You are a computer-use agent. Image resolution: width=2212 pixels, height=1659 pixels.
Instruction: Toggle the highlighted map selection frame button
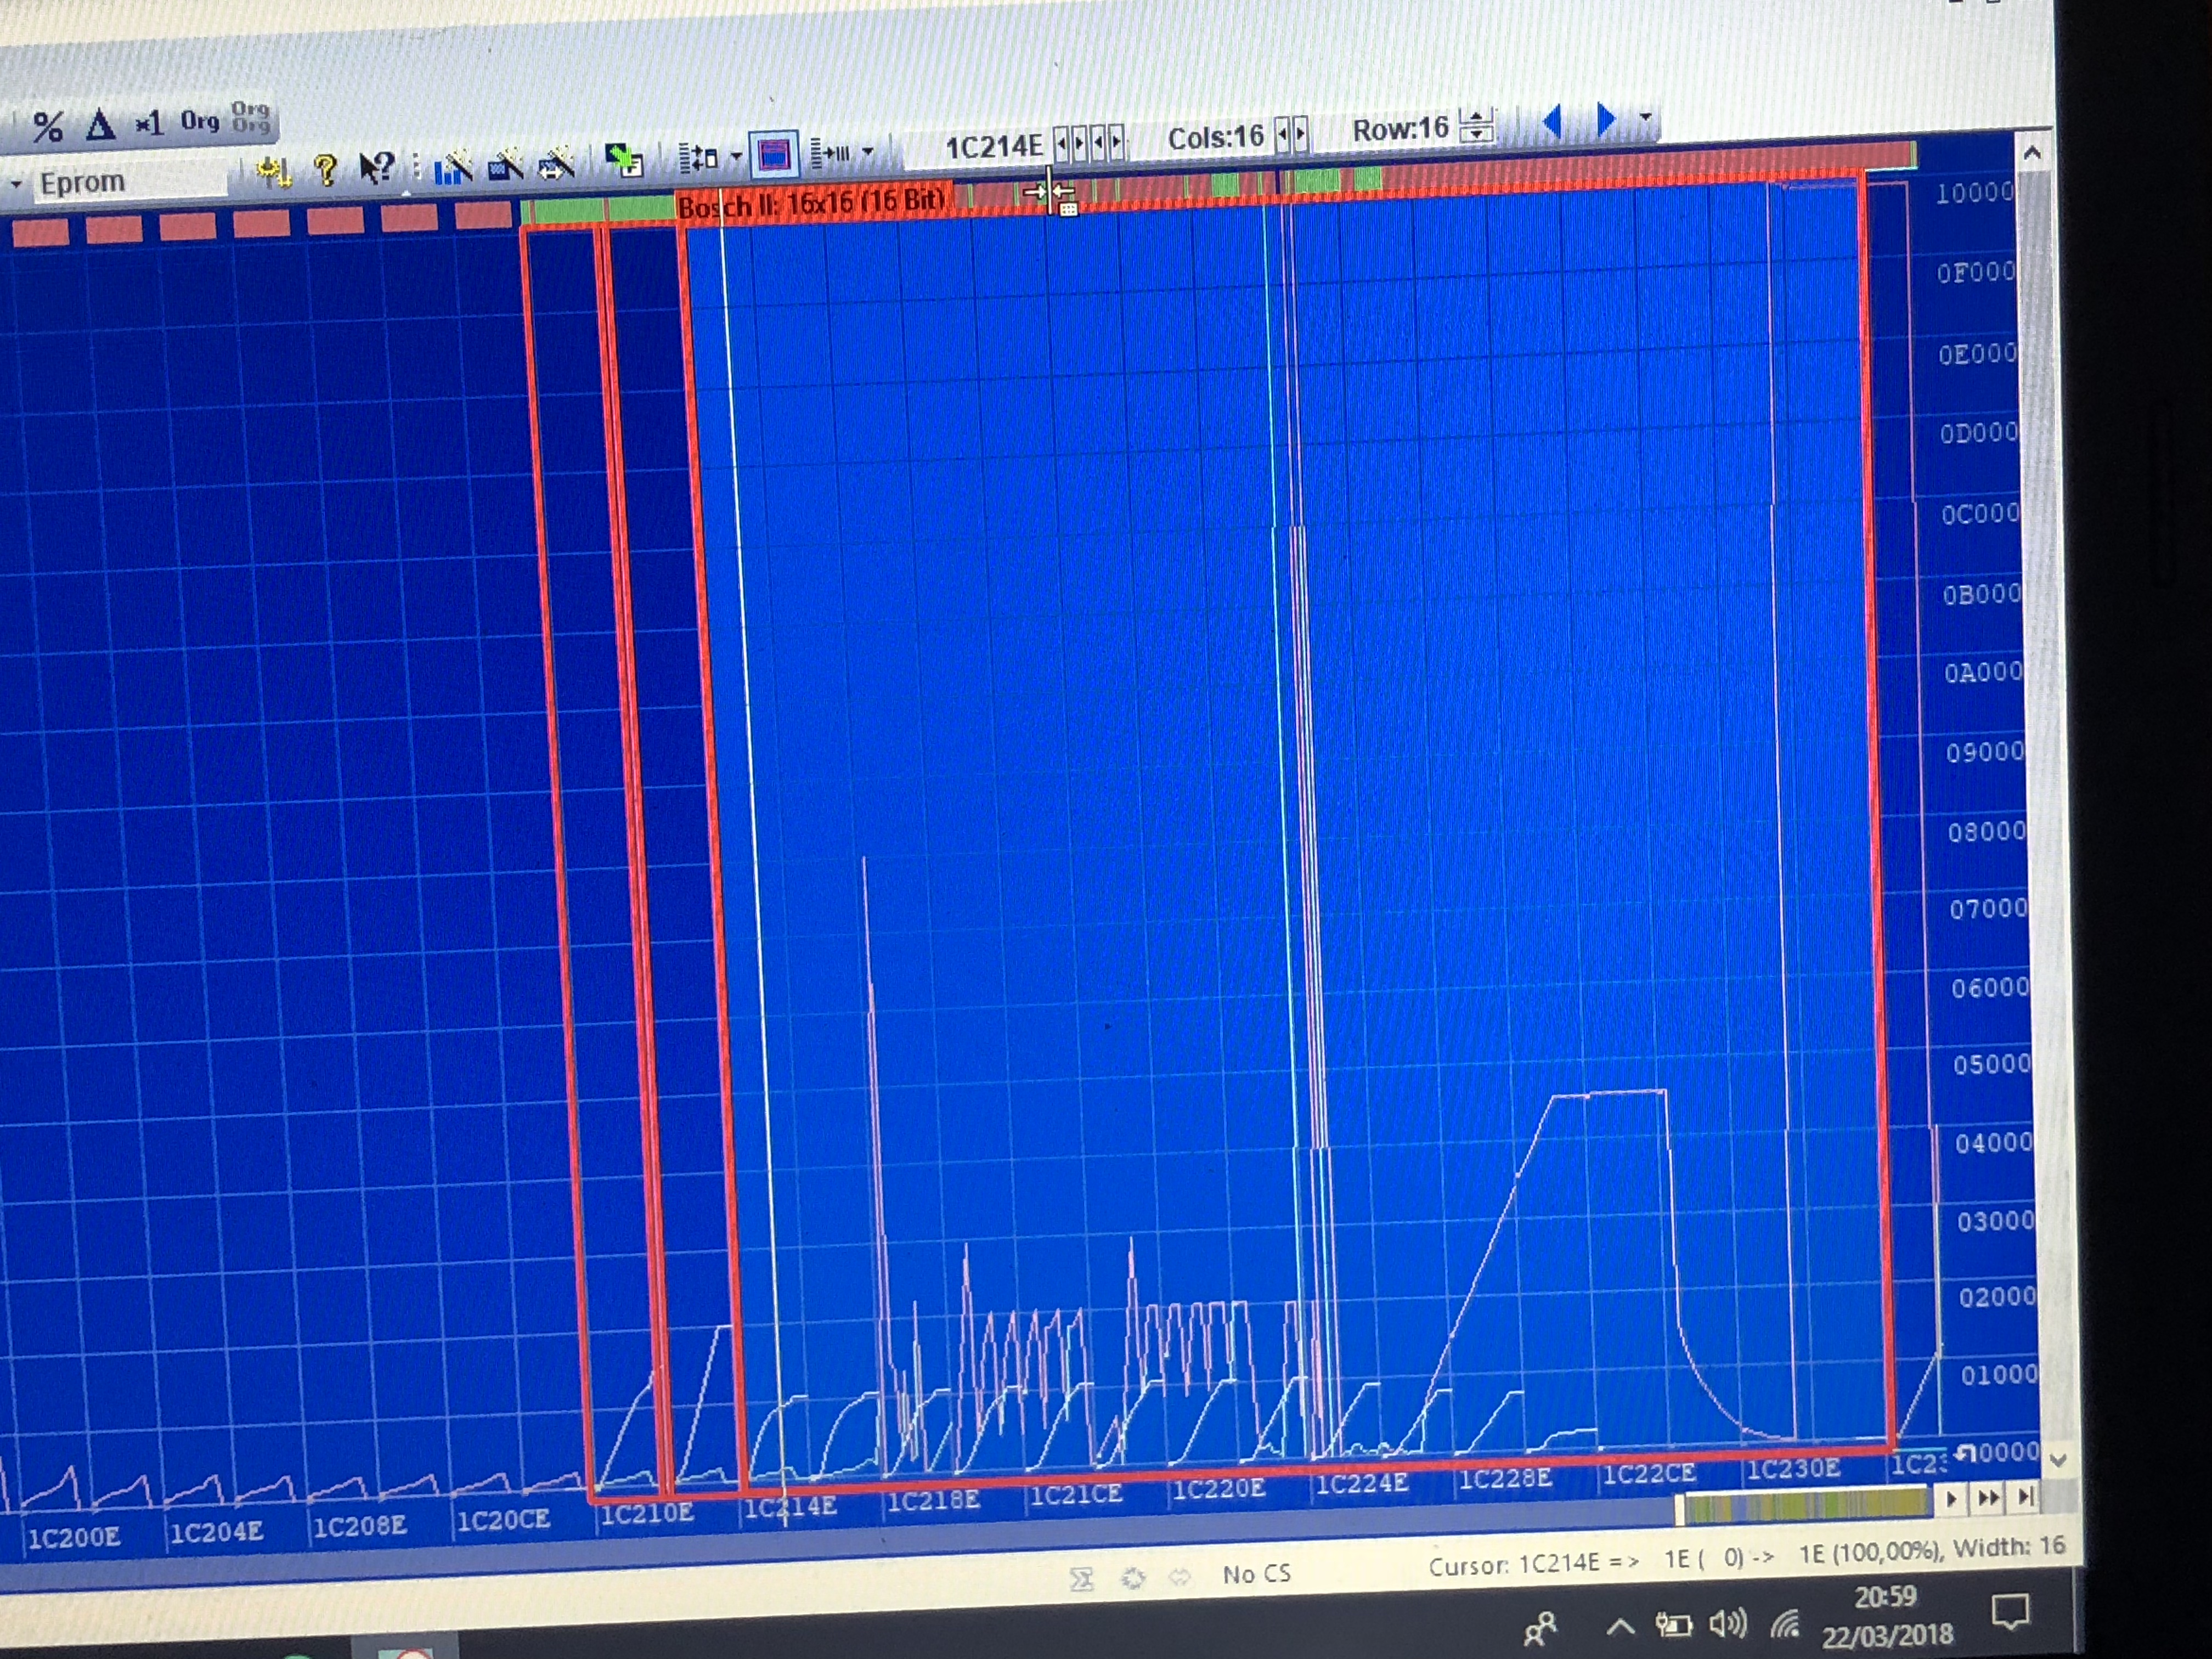pyautogui.click(x=774, y=154)
